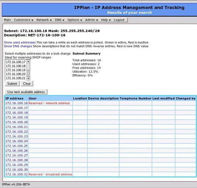Open the Customers dropdown menu
The width and height of the screenshot is (197, 188).
24,20
